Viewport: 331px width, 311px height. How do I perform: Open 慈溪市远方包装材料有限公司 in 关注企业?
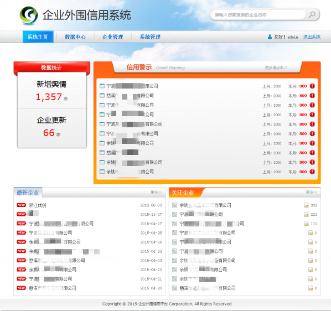tap(208, 288)
